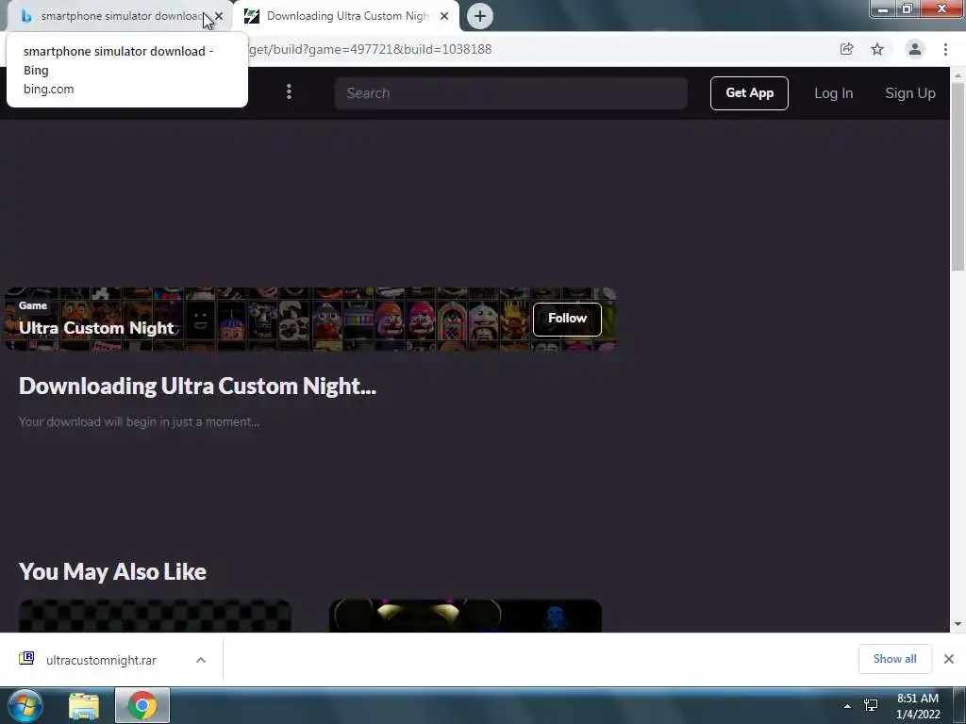Screen dimensions: 966x724
Task: Close the Bing search tab
Action: tap(219, 16)
